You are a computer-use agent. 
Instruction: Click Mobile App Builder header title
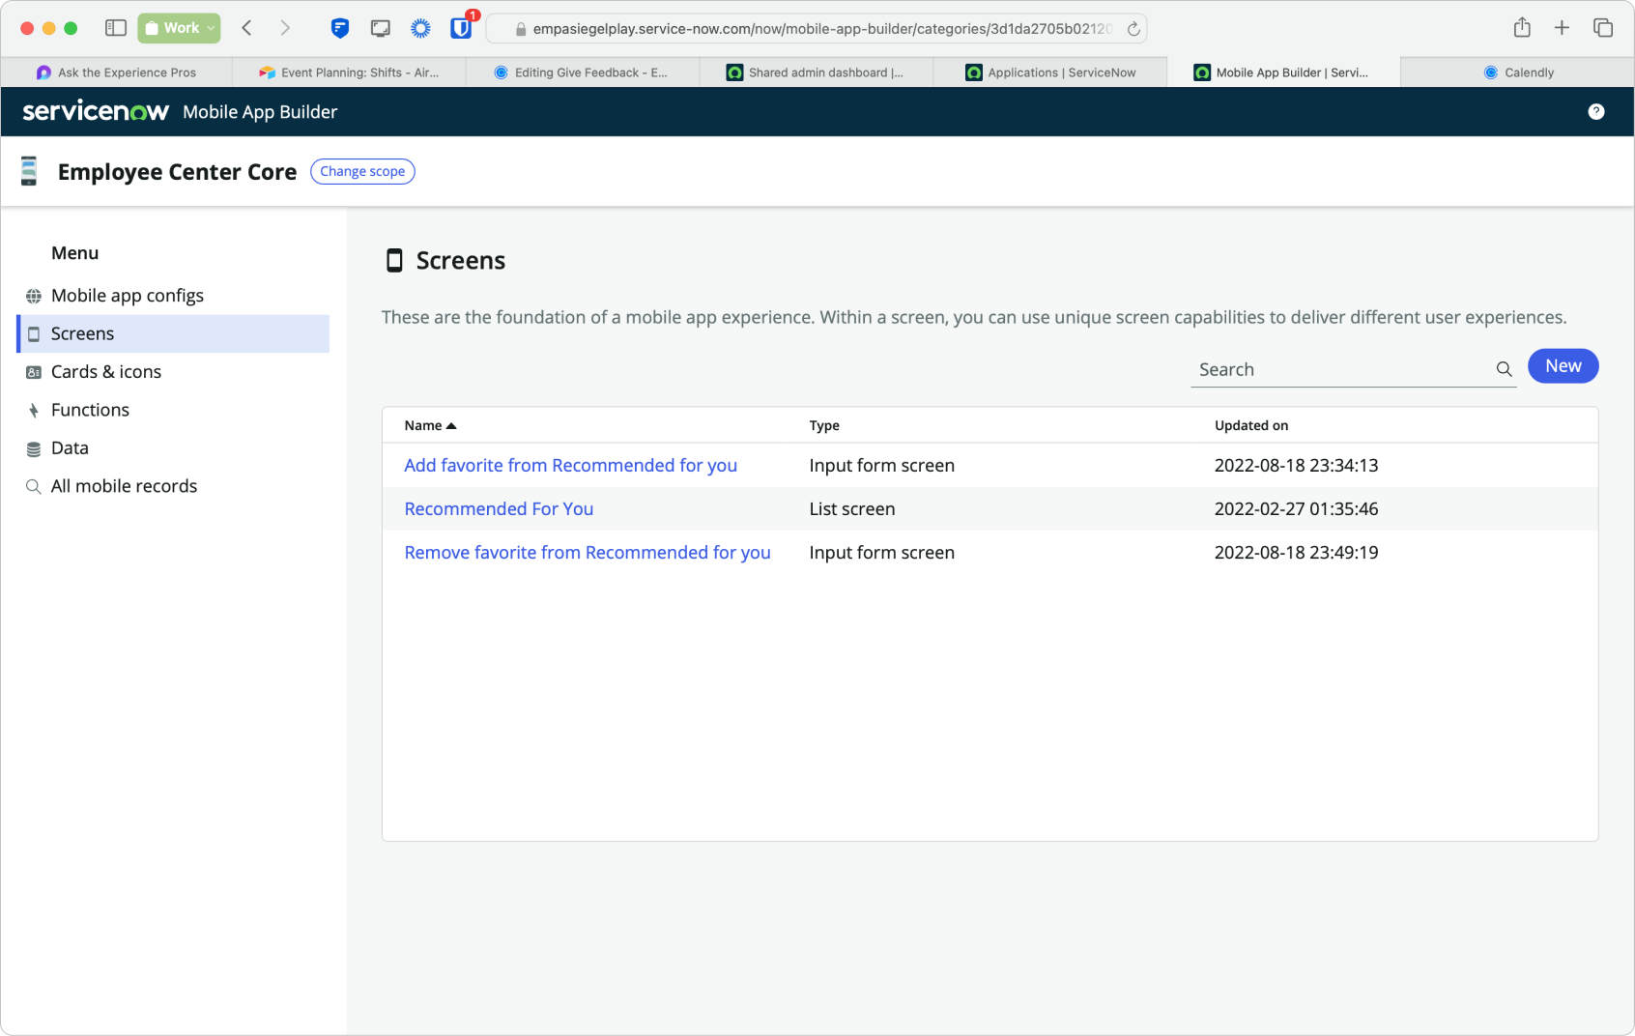point(260,112)
